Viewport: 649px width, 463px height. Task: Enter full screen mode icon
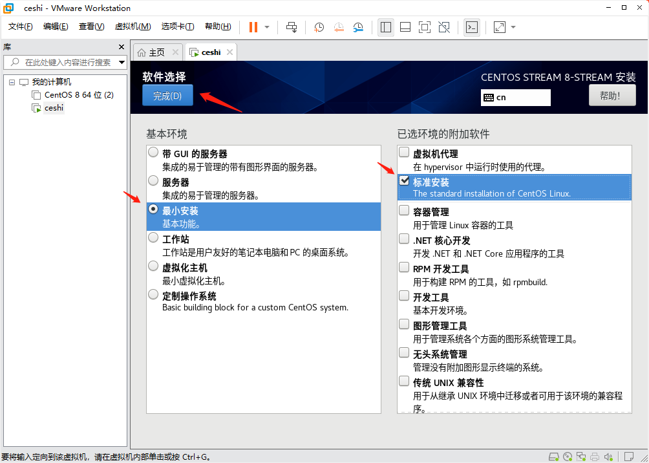point(424,27)
